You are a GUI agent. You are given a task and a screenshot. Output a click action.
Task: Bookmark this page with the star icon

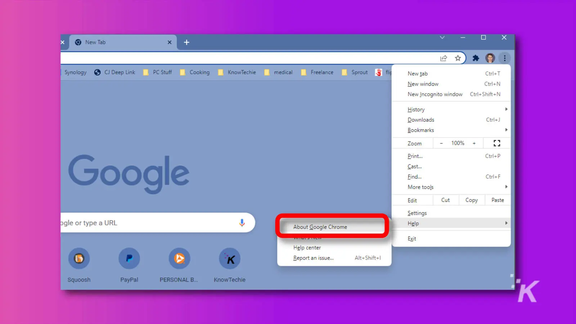458,58
